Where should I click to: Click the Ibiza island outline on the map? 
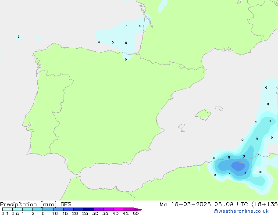coord(182,126)
